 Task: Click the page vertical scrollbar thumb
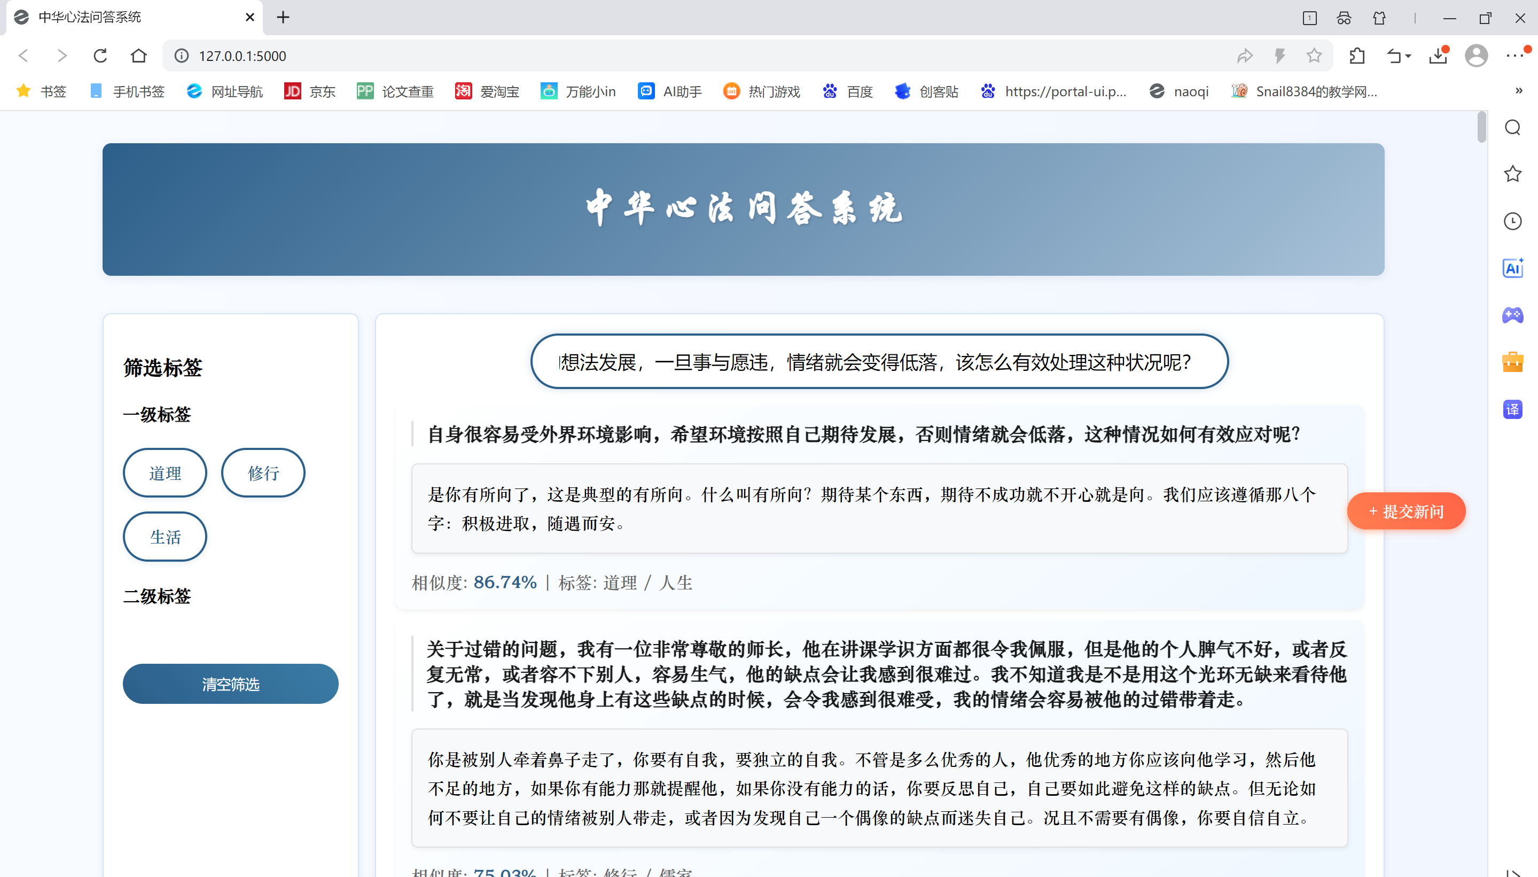pos(1481,128)
